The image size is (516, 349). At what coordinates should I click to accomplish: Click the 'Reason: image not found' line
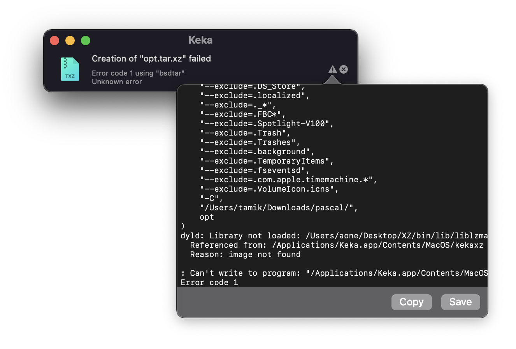coord(245,254)
